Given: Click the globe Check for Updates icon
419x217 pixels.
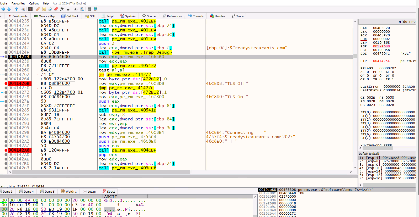Looking at the screenshot, I should tap(95, 9).
